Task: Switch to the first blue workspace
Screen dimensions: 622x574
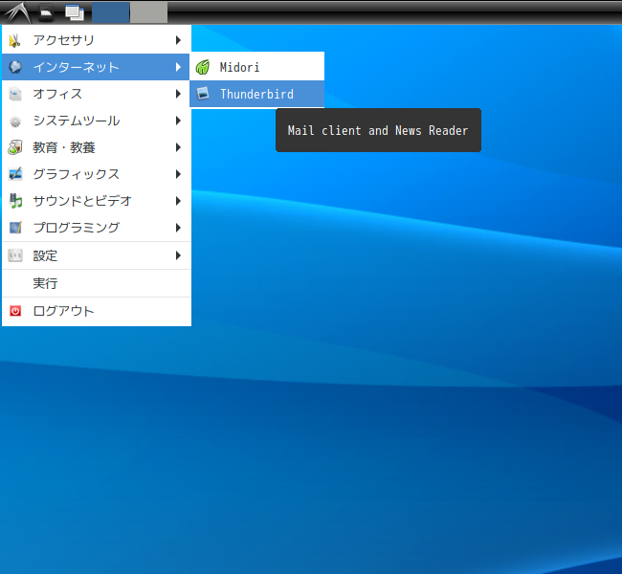Action: click(x=111, y=12)
